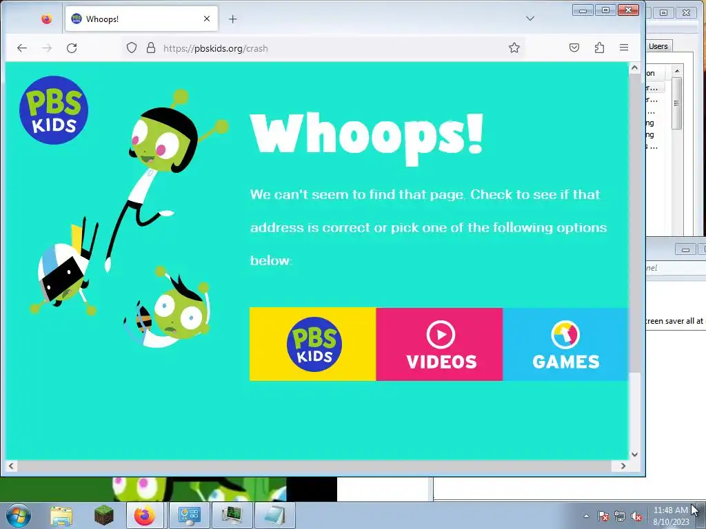
Task: Open Firefox application hamburger menu
Action: coord(623,48)
